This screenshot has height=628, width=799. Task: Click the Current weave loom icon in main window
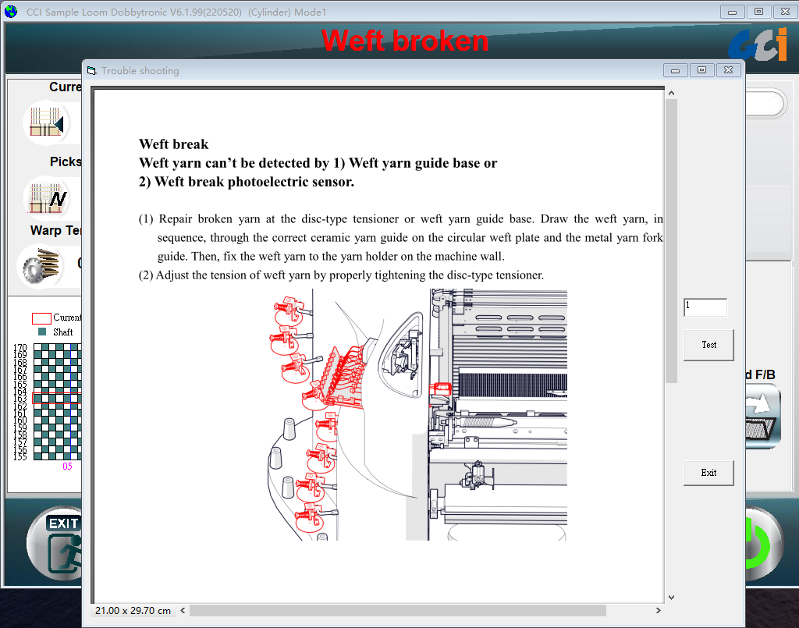coord(46,122)
